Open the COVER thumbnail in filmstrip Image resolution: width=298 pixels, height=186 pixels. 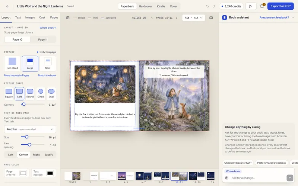click(72, 176)
